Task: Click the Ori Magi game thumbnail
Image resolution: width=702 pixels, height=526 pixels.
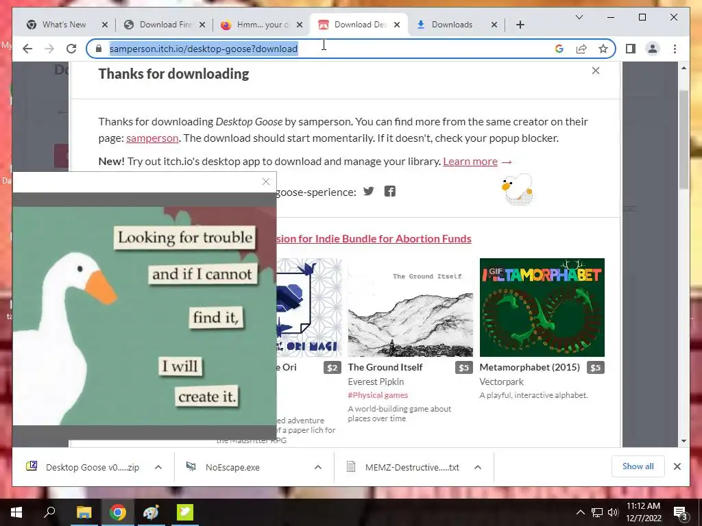Action: coord(309,308)
